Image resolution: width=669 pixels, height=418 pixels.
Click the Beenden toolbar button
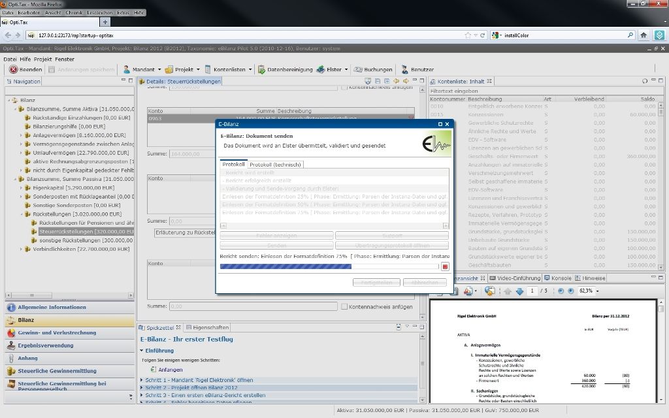tap(25, 69)
